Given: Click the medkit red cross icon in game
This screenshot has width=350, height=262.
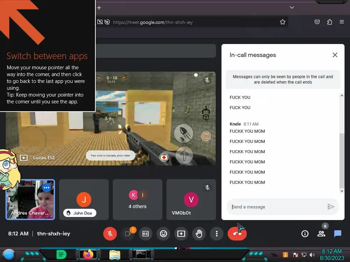Looking at the screenshot, I should (164, 157).
